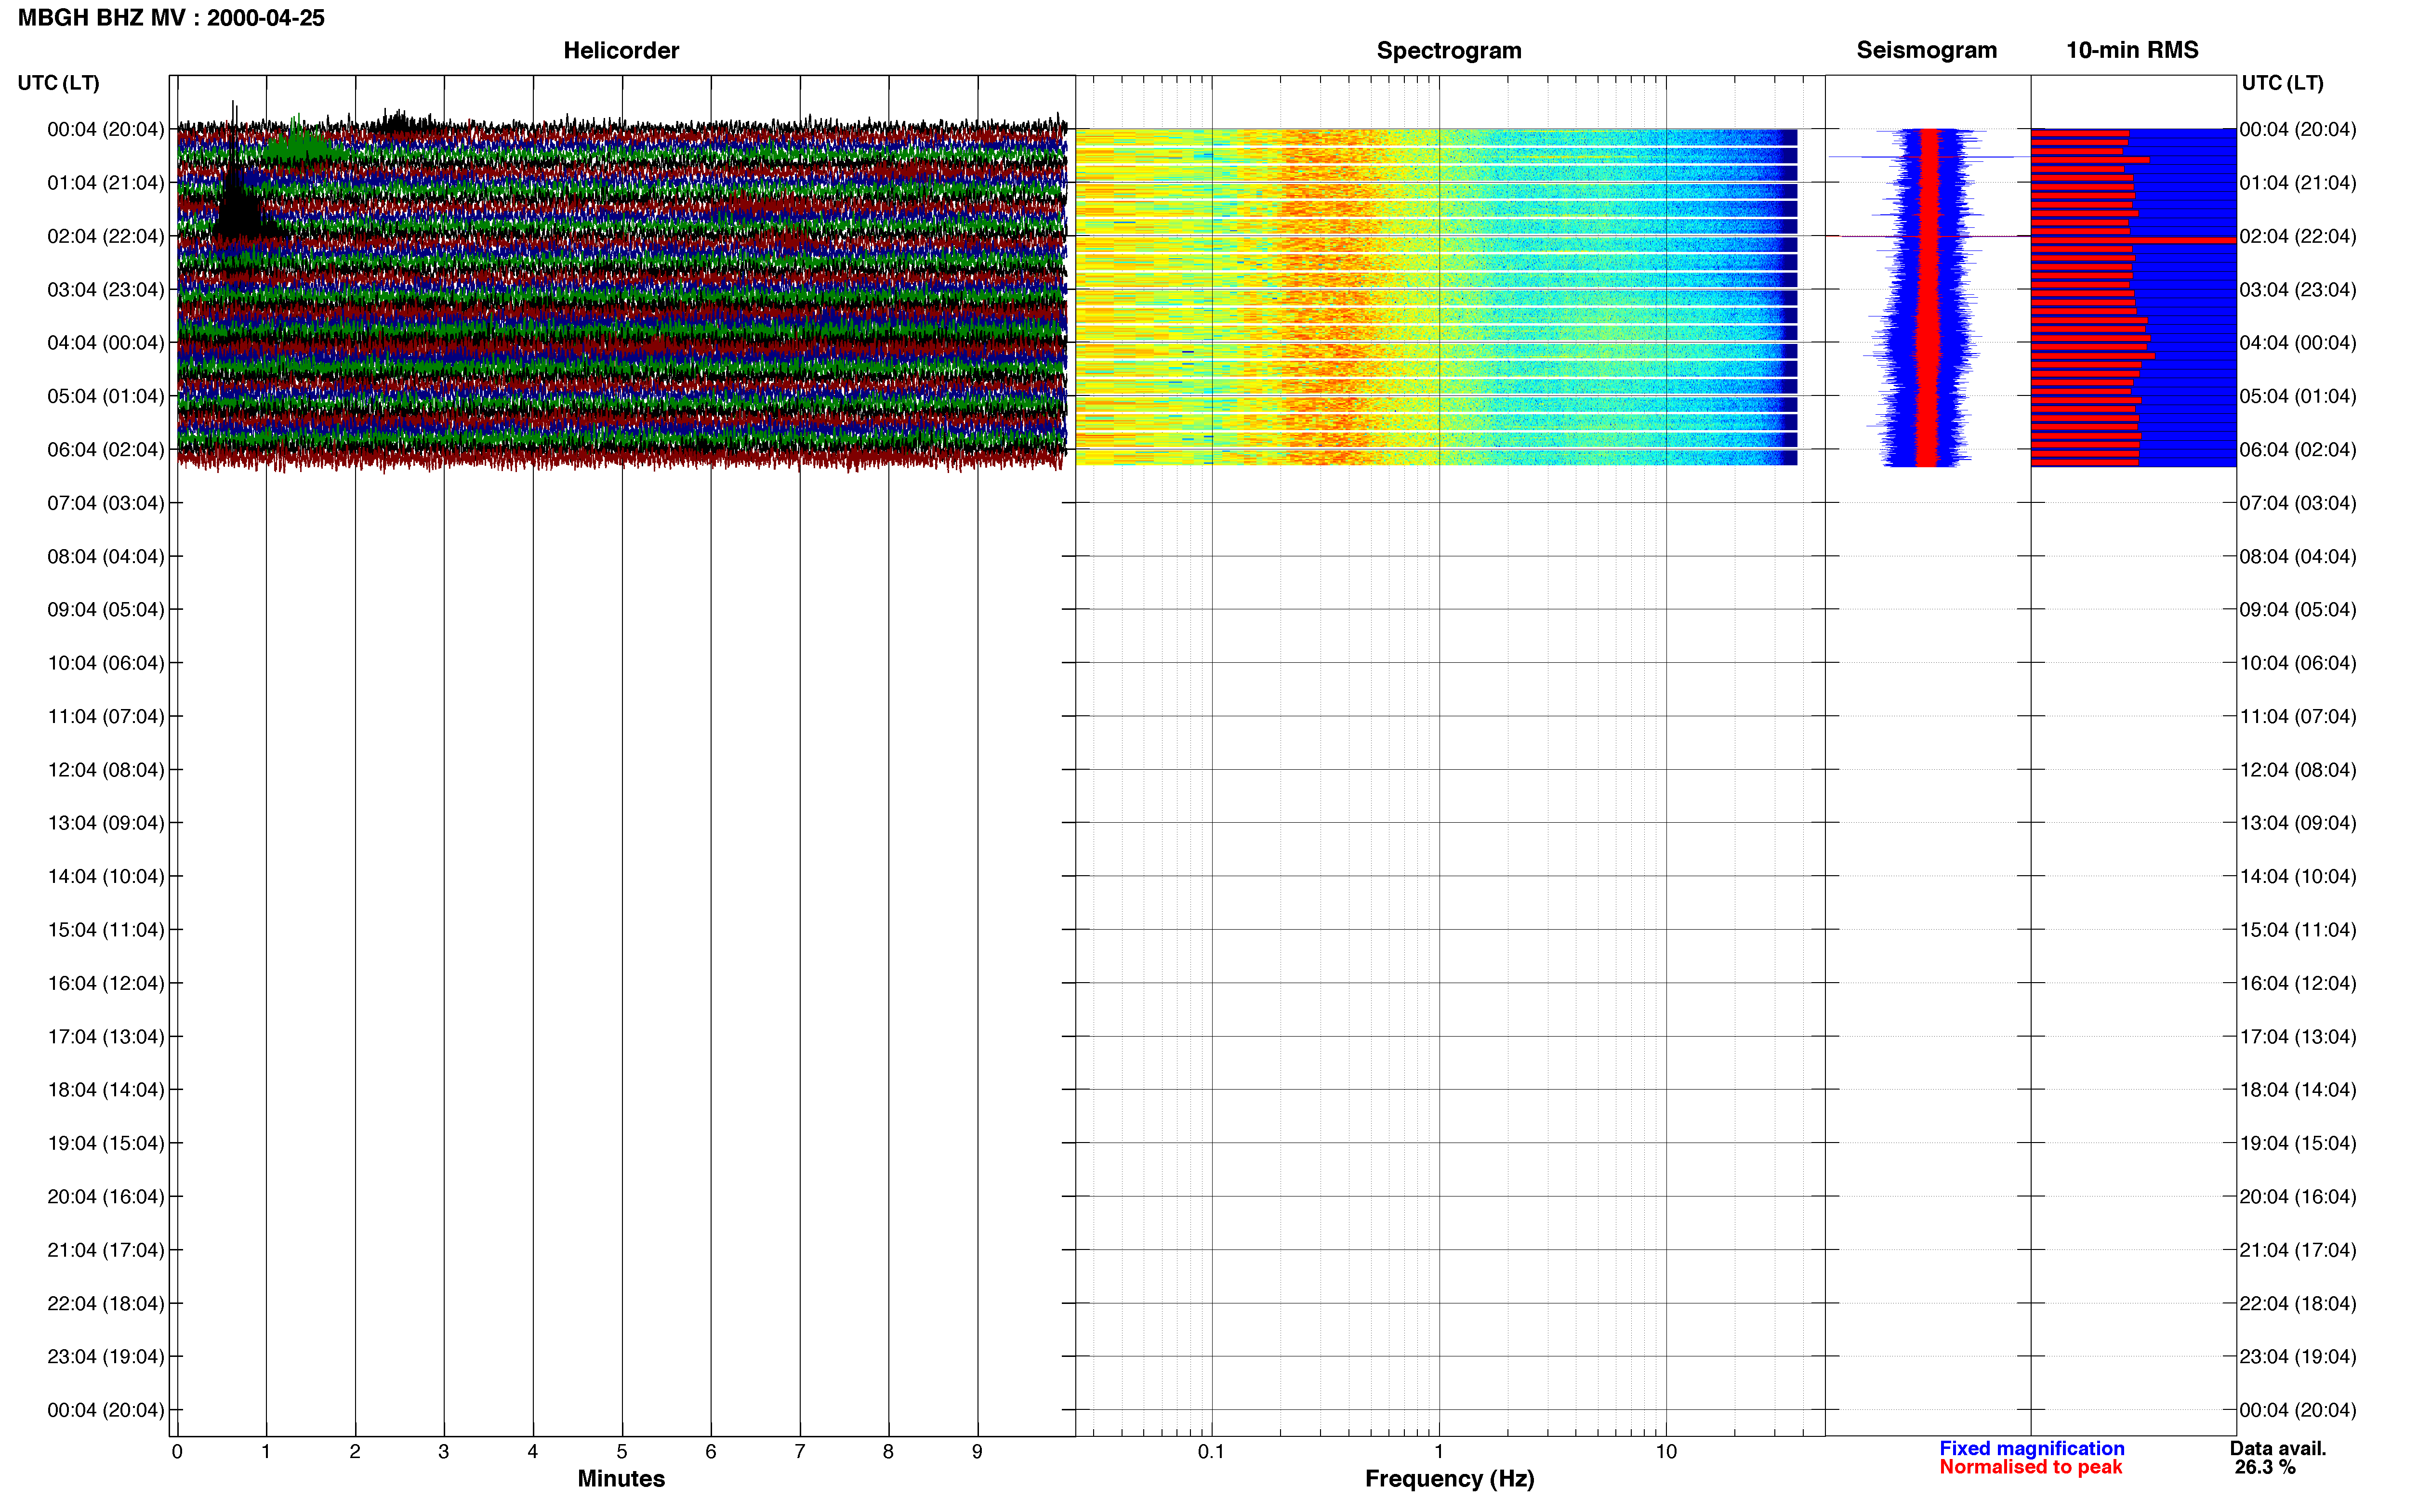Click the '10' frequency tick label
This screenshot has height=1512, width=2418.
(1666, 1451)
